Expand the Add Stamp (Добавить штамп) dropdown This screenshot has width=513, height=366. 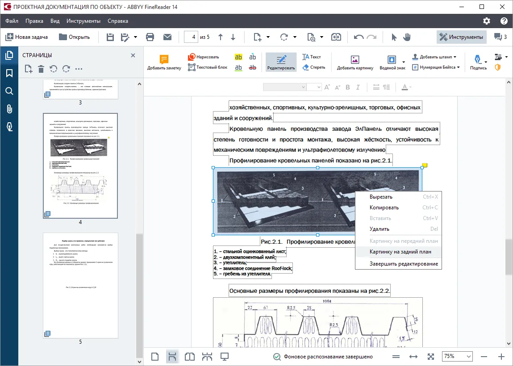tap(434, 57)
